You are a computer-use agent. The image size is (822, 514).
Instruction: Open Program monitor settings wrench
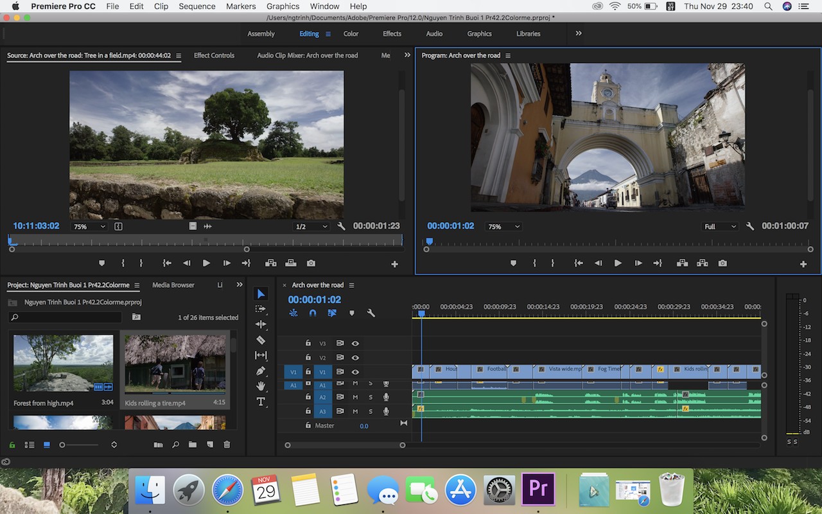point(749,226)
